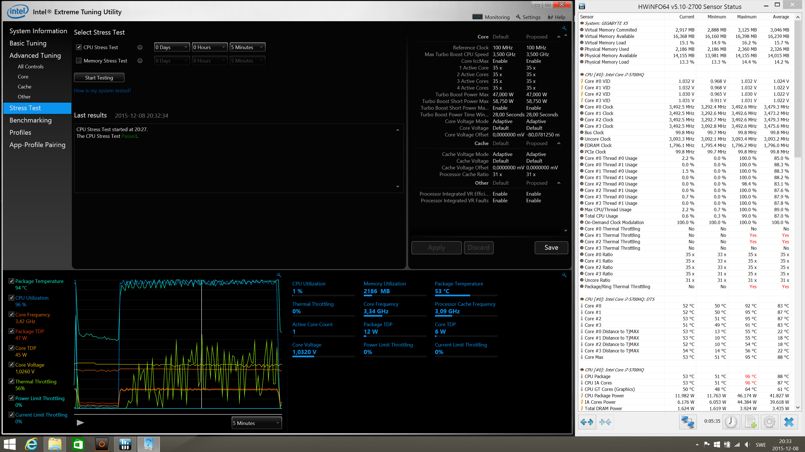Click Start Testing button
The height and width of the screenshot is (452, 805).
99,78
